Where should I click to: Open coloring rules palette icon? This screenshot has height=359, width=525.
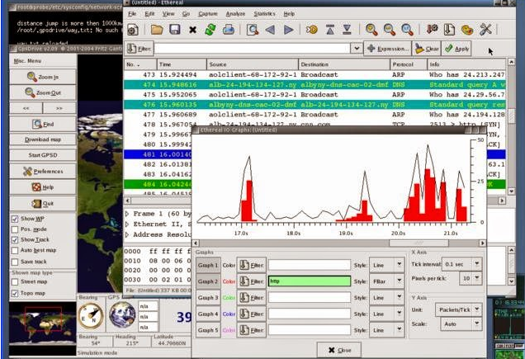[467, 30]
